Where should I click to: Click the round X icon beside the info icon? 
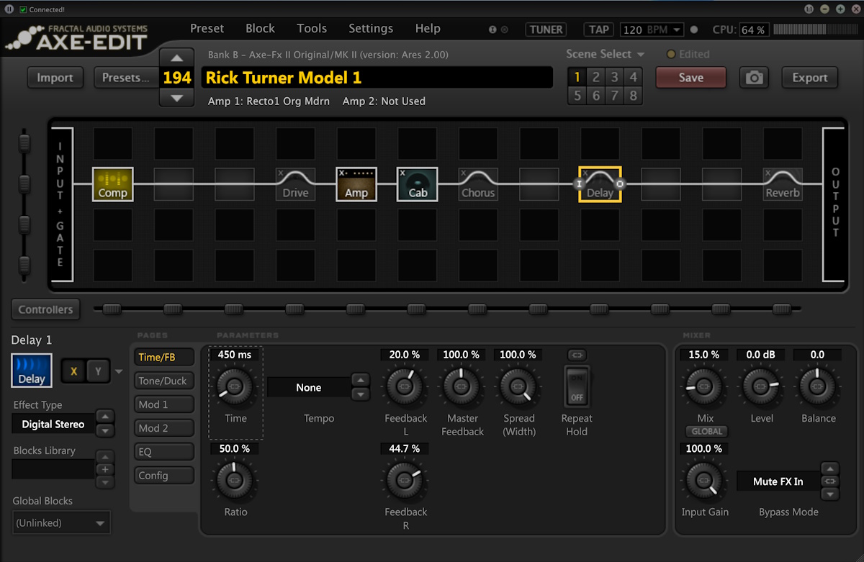click(504, 30)
